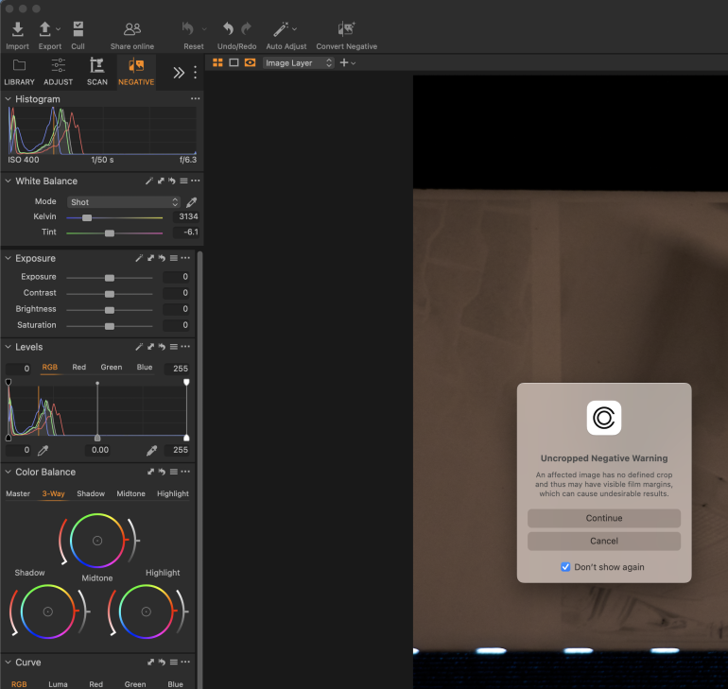Image resolution: width=728 pixels, height=689 pixels.
Task: Click Share online icon
Action: click(x=132, y=29)
